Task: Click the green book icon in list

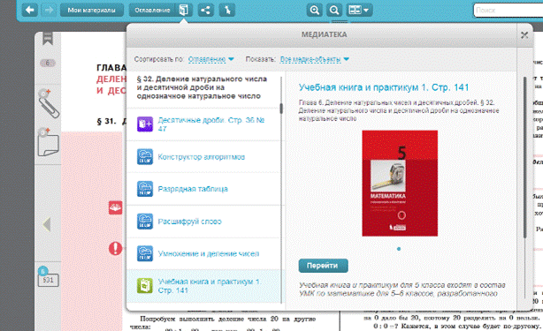Action: 145,286
